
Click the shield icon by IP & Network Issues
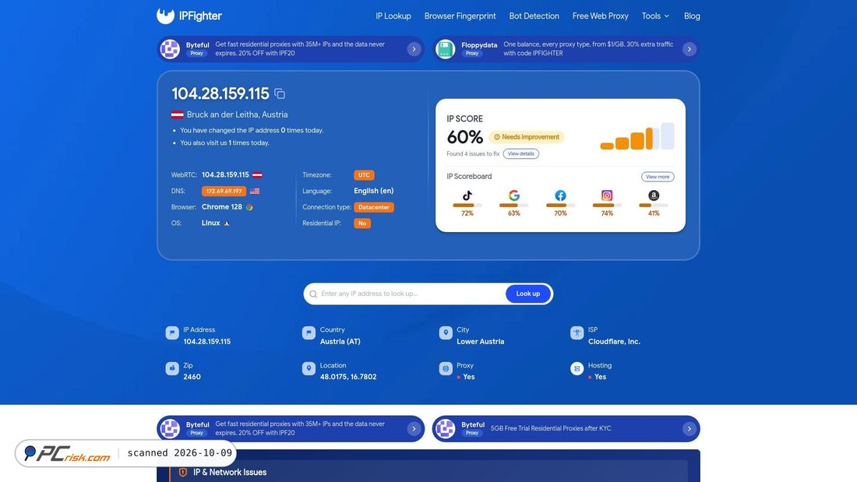[x=183, y=472]
